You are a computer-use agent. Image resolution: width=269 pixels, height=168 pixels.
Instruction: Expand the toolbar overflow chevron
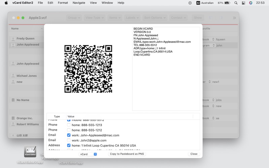(x=234, y=18)
